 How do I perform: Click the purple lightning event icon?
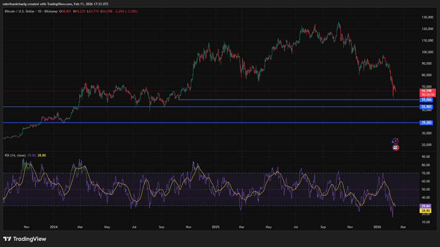coord(395,141)
